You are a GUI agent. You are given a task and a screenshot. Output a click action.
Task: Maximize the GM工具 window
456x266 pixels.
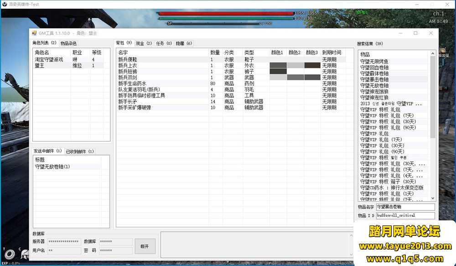coord(415,33)
